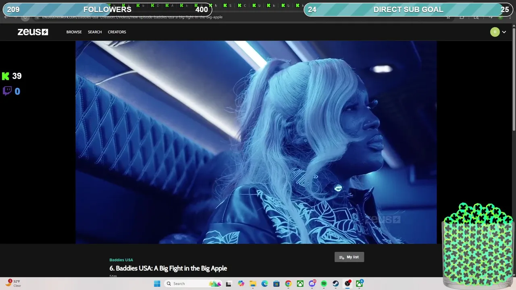Add the episode with My list button
The width and height of the screenshot is (516, 290).
(x=349, y=257)
